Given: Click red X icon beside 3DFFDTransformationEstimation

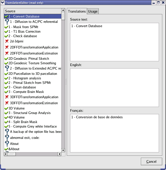Looking at the screenshot, I should tap(7, 103).
